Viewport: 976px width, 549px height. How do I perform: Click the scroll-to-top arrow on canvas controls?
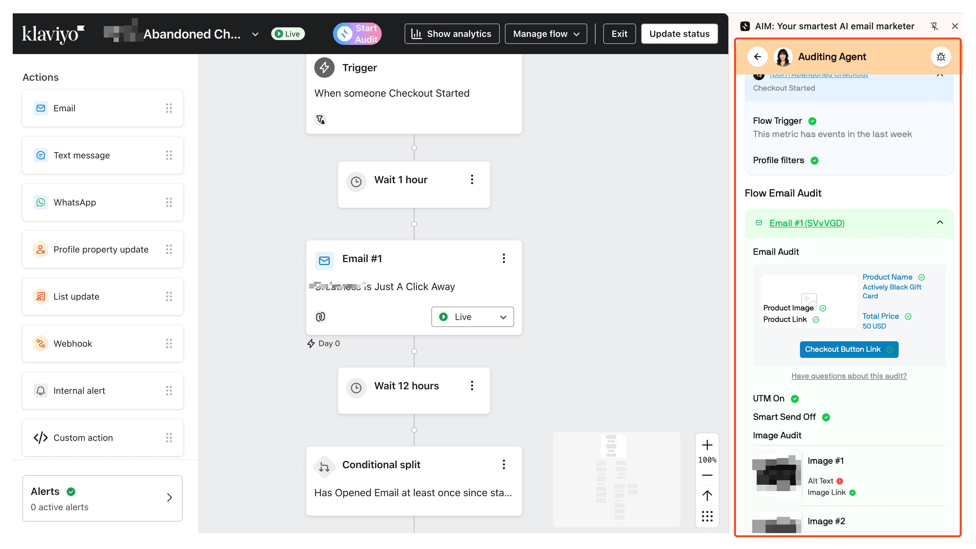(707, 496)
